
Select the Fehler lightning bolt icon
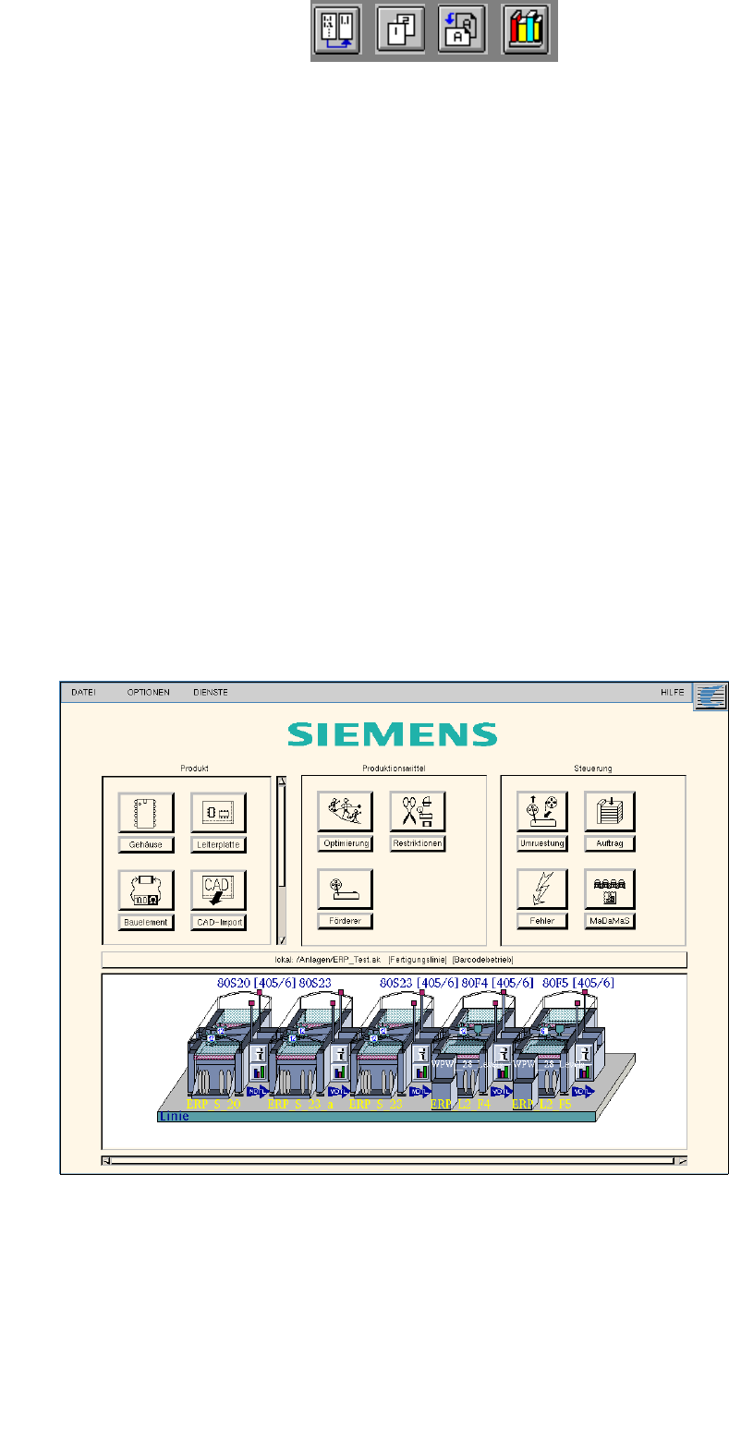pos(542,889)
